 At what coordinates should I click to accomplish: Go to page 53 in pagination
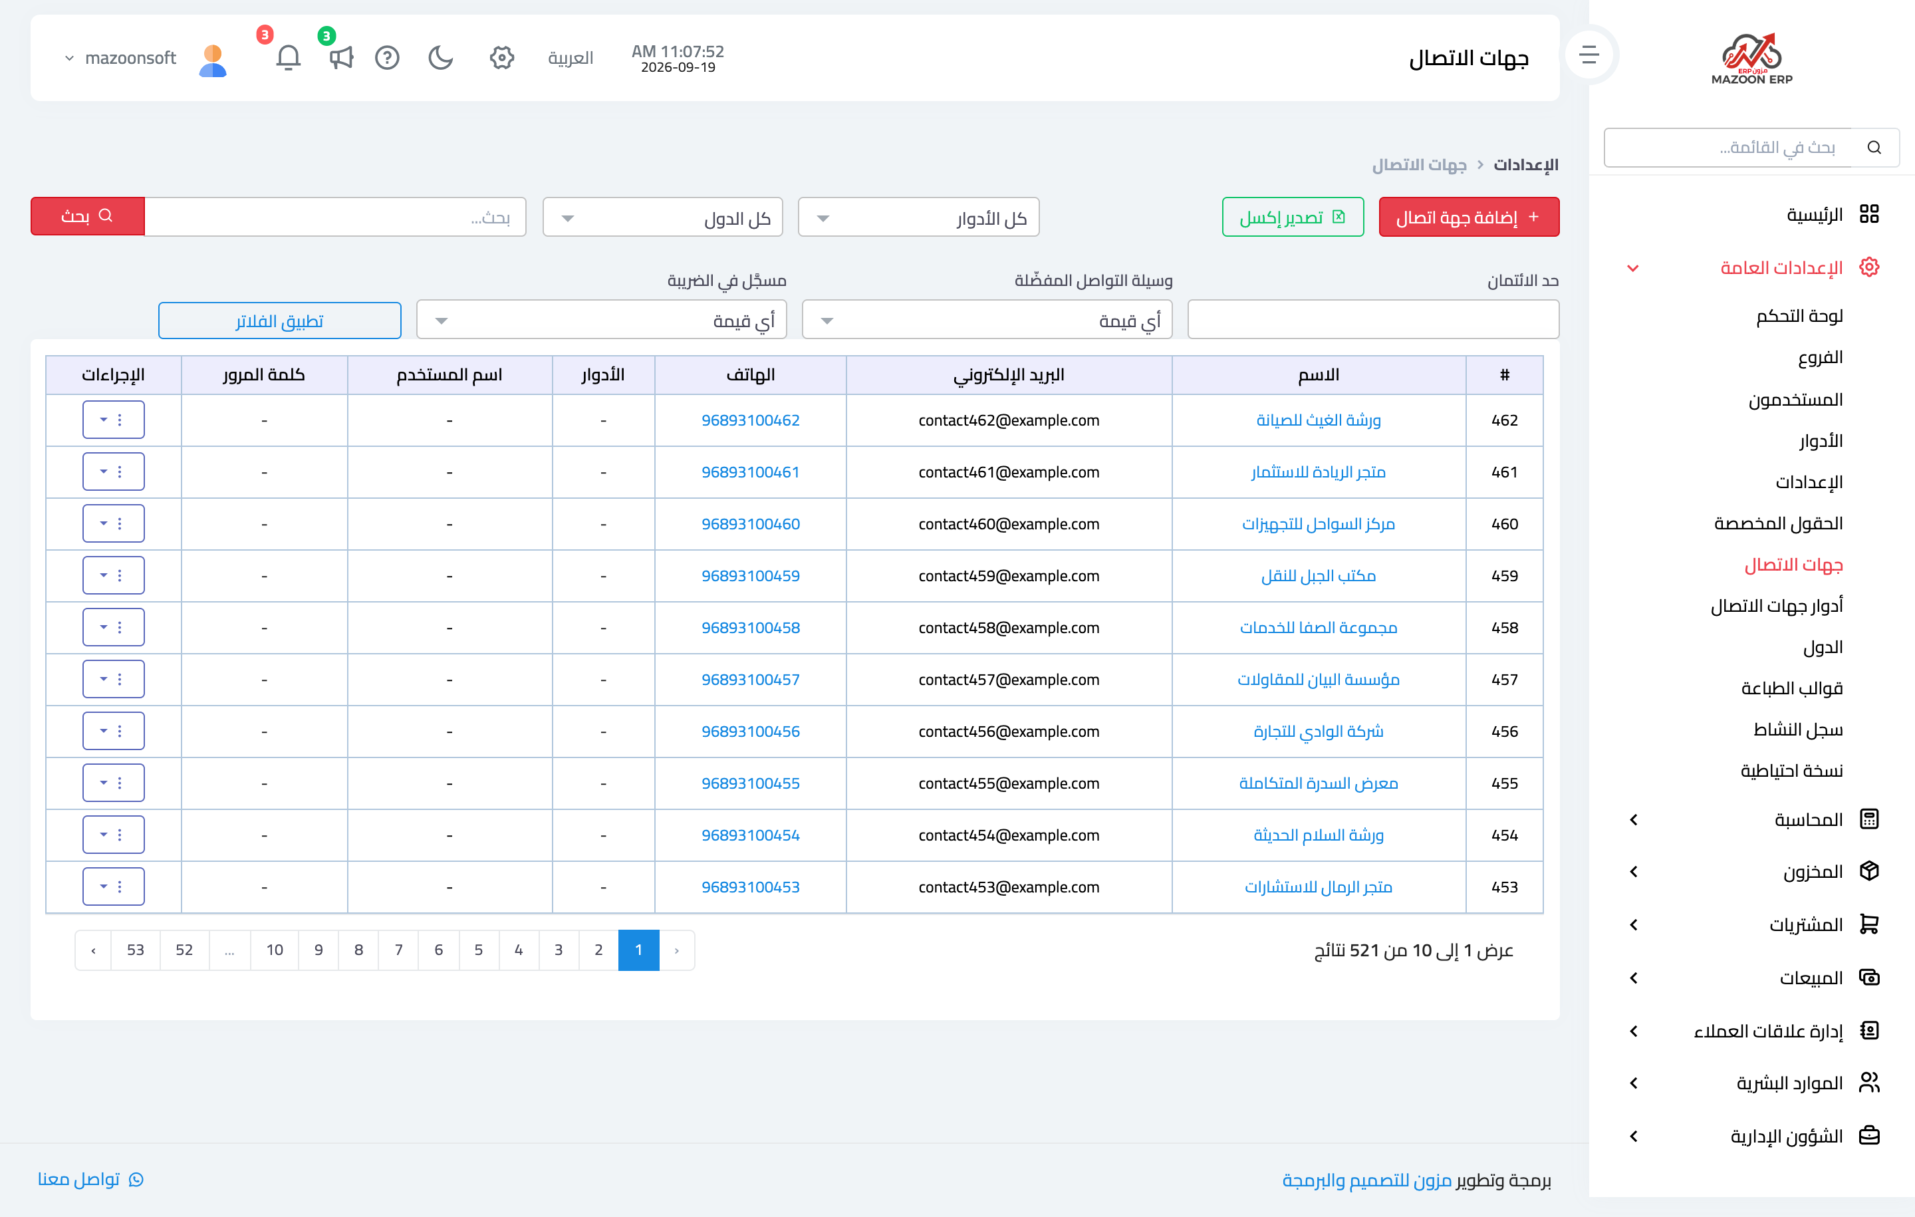coord(135,950)
